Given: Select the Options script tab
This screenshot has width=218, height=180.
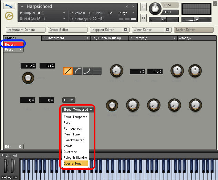Looking at the screenshot, I should point(22,38).
